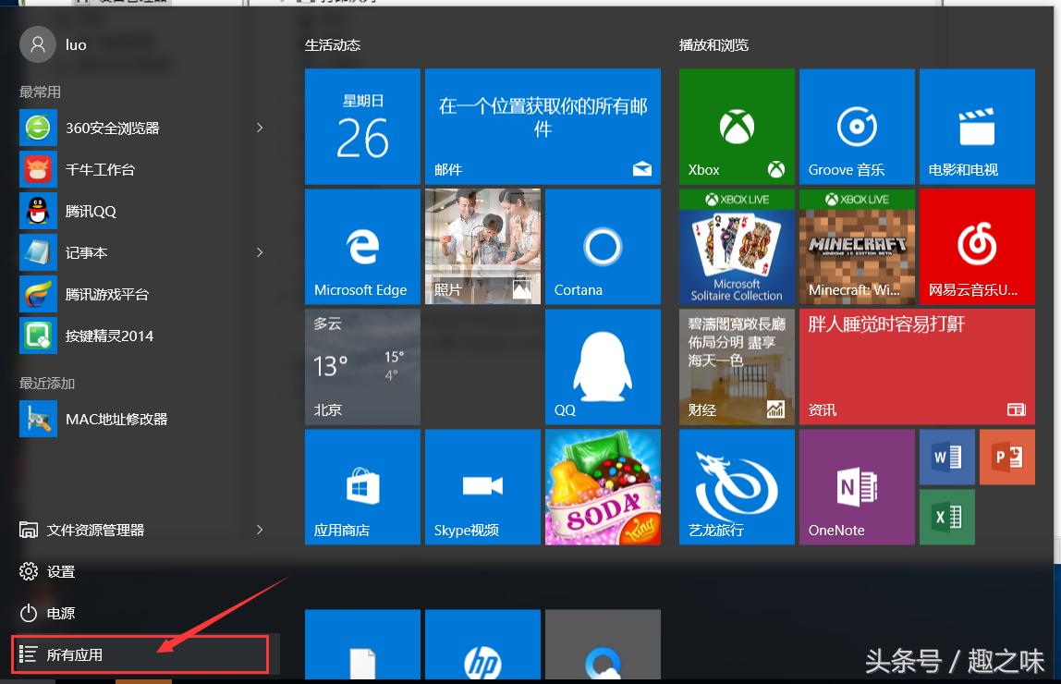Open the 艺龙旅行 tile
Screen dimensions: 1061x684
tap(737, 487)
